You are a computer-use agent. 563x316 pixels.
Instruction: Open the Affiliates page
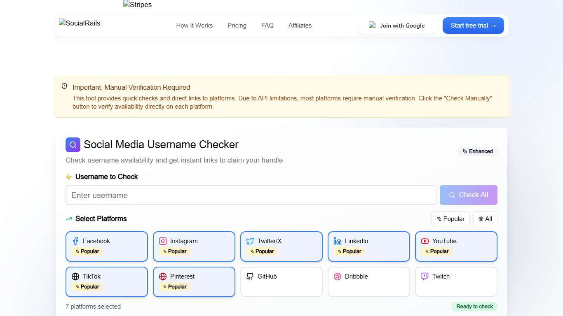(300, 26)
